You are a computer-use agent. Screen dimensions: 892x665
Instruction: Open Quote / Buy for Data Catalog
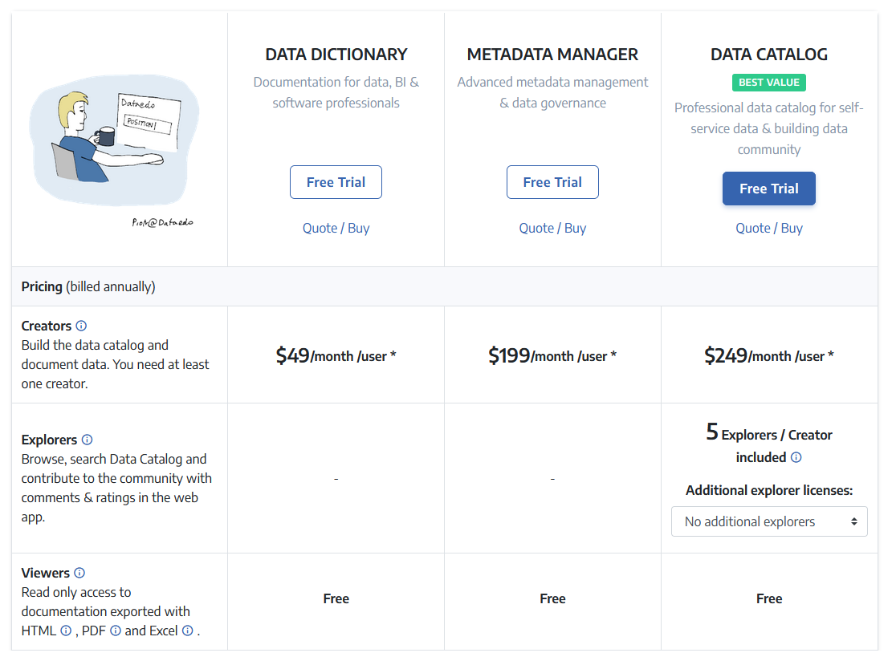coord(768,228)
